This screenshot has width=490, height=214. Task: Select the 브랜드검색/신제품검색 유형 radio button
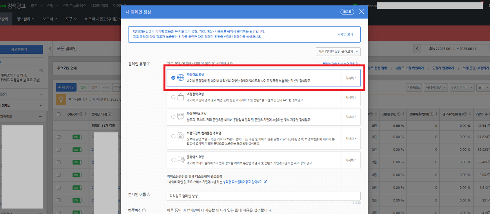(173, 136)
